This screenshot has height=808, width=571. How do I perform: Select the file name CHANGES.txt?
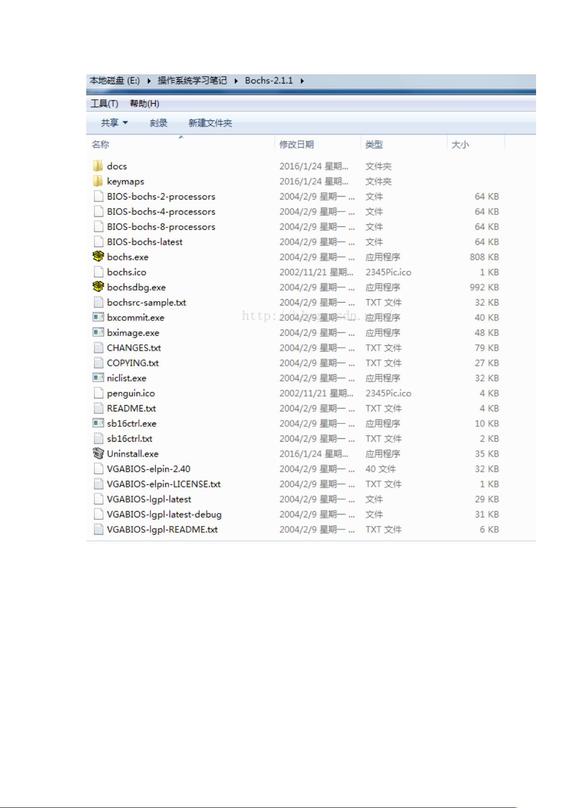coord(134,348)
